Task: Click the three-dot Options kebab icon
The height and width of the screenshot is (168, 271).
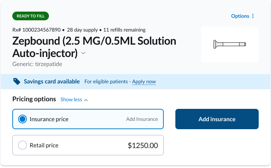Action: click(x=253, y=16)
